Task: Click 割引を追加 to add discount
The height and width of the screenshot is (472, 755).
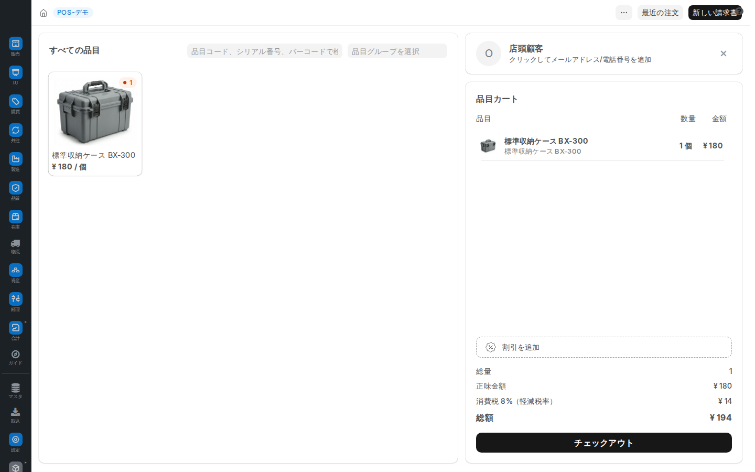Action: click(604, 347)
